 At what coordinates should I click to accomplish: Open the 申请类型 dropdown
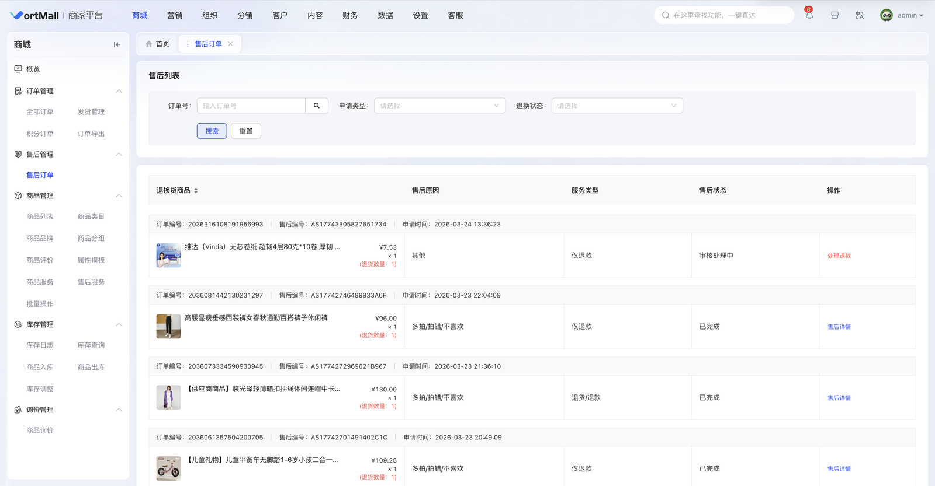439,106
